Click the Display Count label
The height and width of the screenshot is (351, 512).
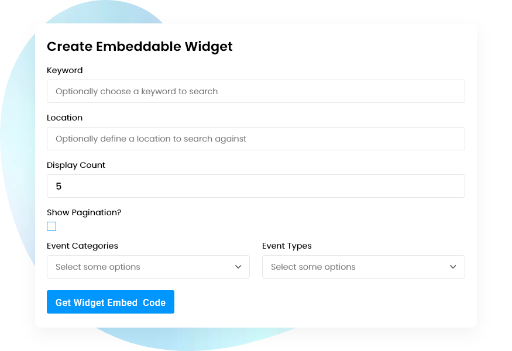pyautogui.click(x=76, y=165)
